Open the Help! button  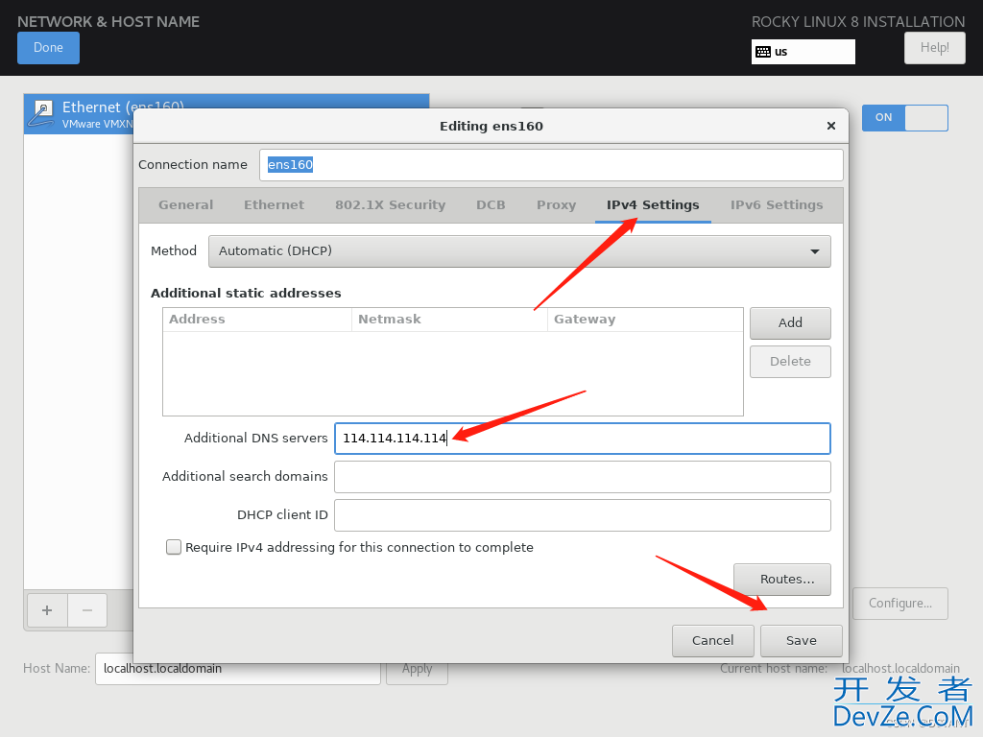pyautogui.click(x=934, y=48)
